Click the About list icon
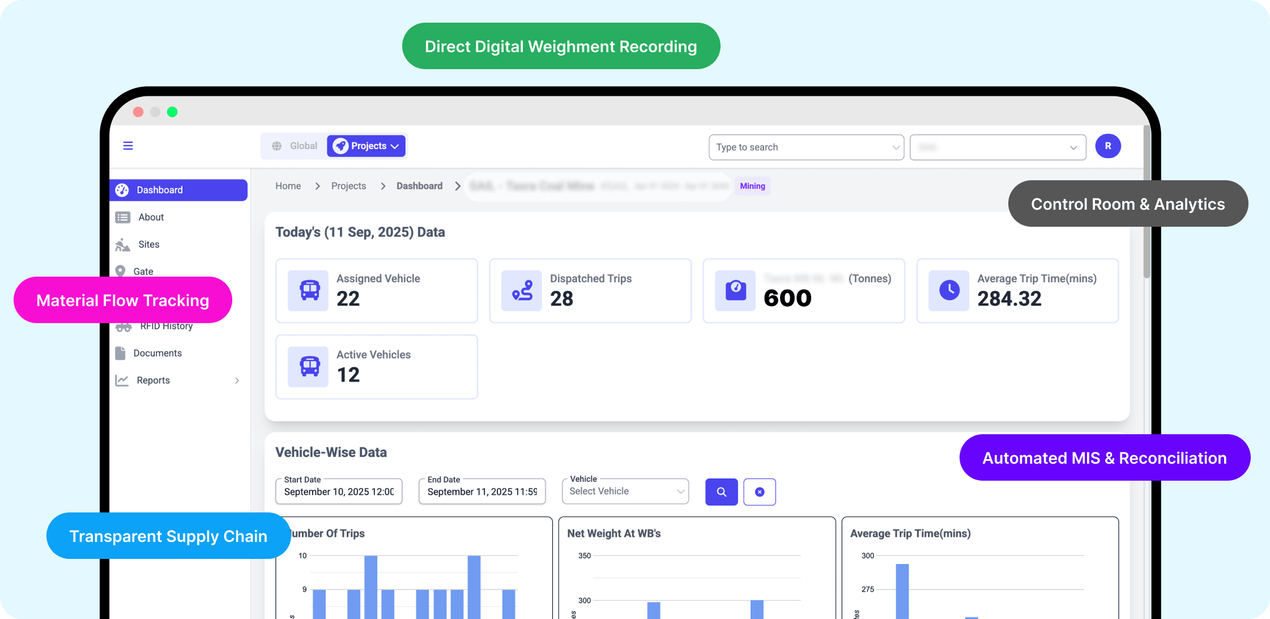This screenshot has height=619, width=1270. 122,217
